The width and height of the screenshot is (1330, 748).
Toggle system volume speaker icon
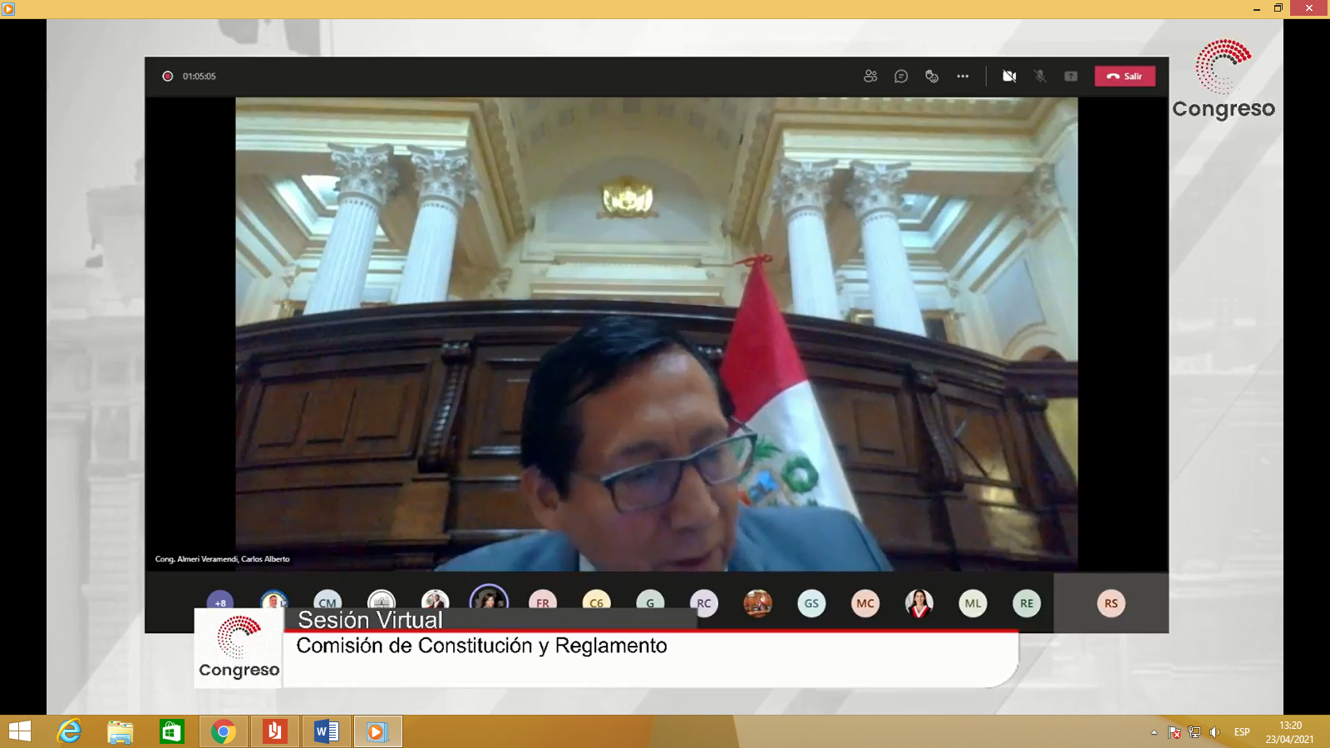pyautogui.click(x=1214, y=732)
